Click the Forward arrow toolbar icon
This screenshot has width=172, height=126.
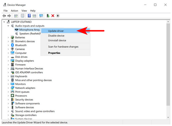coord(9,16)
